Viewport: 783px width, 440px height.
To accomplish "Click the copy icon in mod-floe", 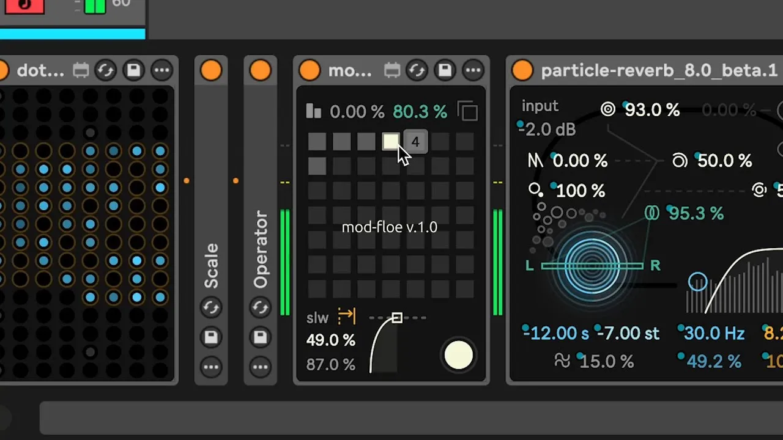I will pos(468,111).
